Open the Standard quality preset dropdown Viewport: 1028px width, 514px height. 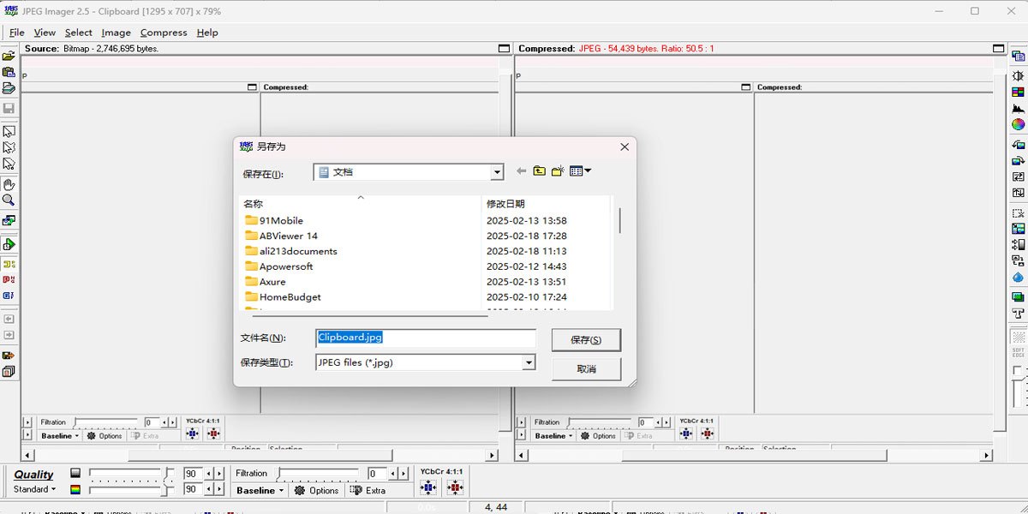[x=36, y=489]
